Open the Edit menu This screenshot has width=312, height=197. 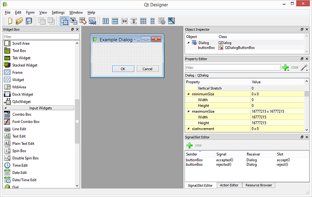18,13
